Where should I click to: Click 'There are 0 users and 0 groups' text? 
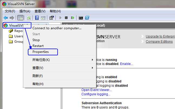pyautogui.click(x=105, y=107)
